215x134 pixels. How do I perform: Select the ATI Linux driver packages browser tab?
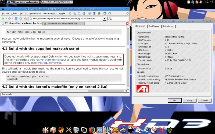pos(22,23)
